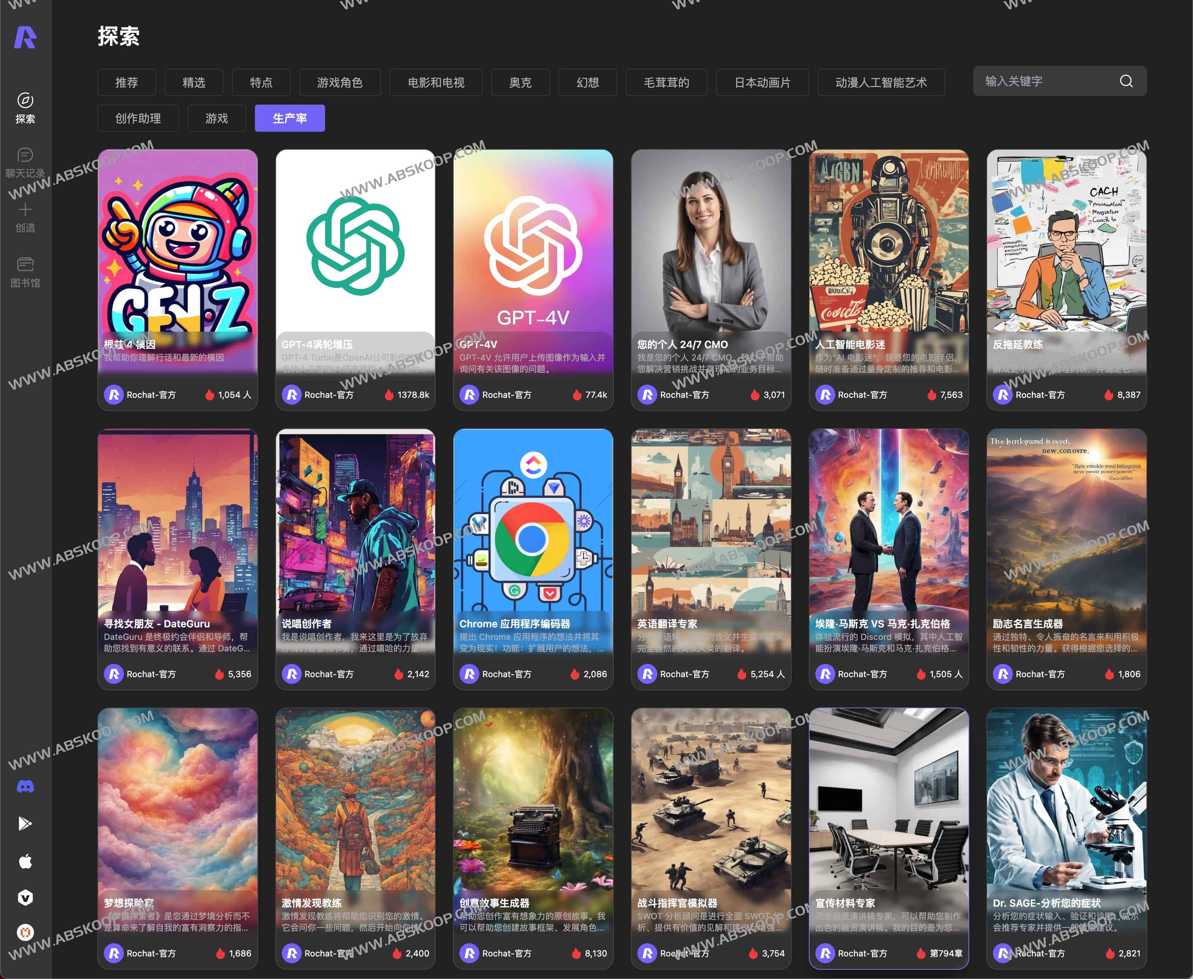Open chat history (聊天记录) icon
The width and height of the screenshot is (1193, 979).
[x=25, y=155]
